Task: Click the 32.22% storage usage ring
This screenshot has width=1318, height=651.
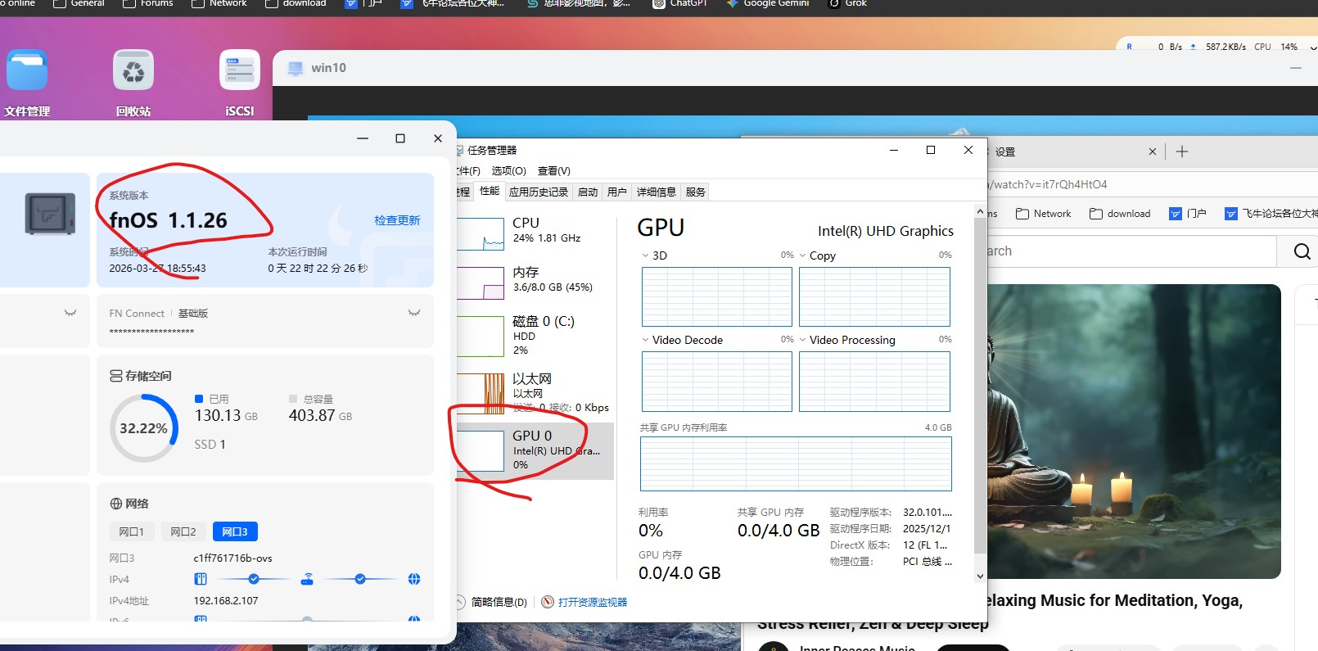Action: coord(144,428)
